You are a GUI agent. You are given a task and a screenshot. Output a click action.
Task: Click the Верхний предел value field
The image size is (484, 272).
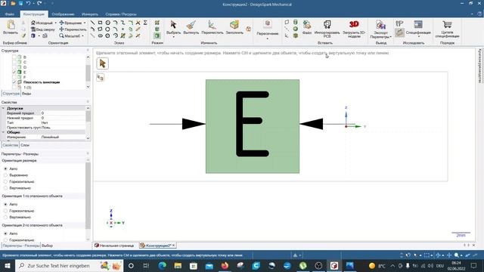point(63,113)
